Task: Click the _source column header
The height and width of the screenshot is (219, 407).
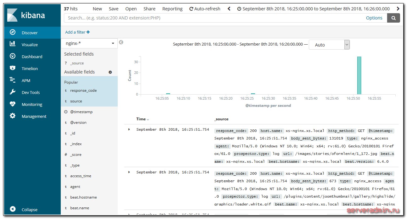Action: pos(221,119)
